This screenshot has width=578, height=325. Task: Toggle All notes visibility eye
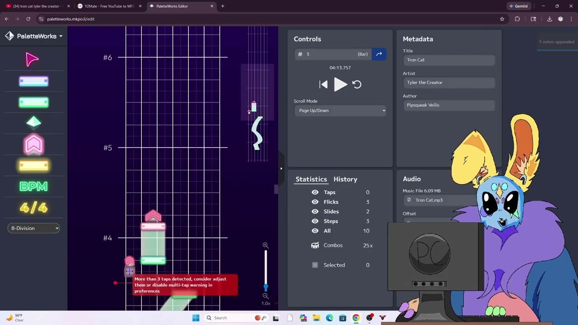pos(315,231)
